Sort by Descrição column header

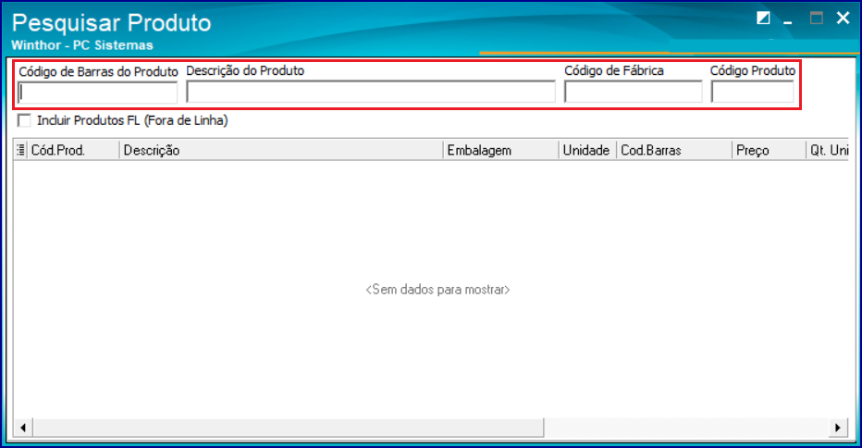(x=280, y=150)
